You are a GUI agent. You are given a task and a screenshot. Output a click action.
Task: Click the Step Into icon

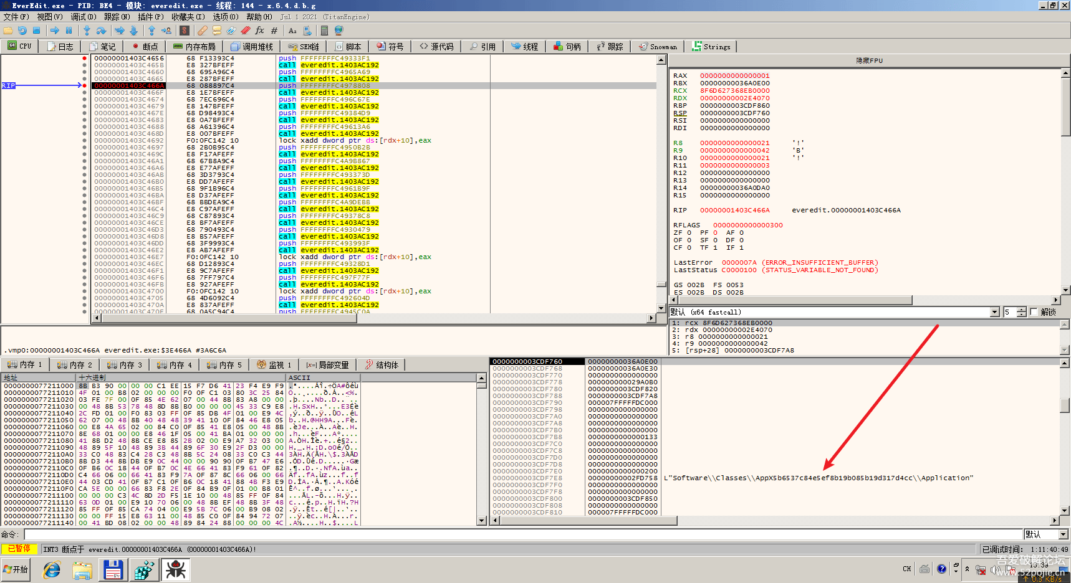point(87,31)
